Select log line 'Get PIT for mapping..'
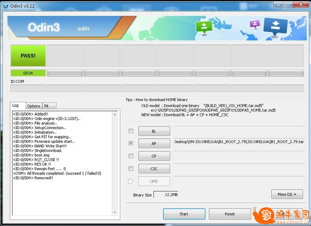This screenshot has width=311, height=226. 42,137
